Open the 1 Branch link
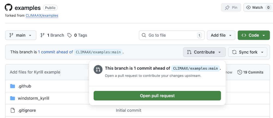The width and height of the screenshot is (273, 118). pos(52,35)
